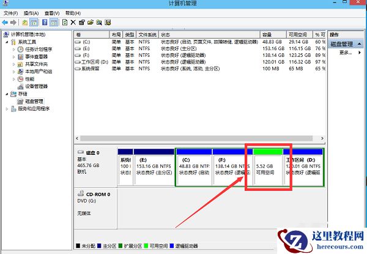Image resolution: width=367 pixels, height=254 pixels.
Task: Click the Refresh toolbar icon
Action: tap(65, 23)
